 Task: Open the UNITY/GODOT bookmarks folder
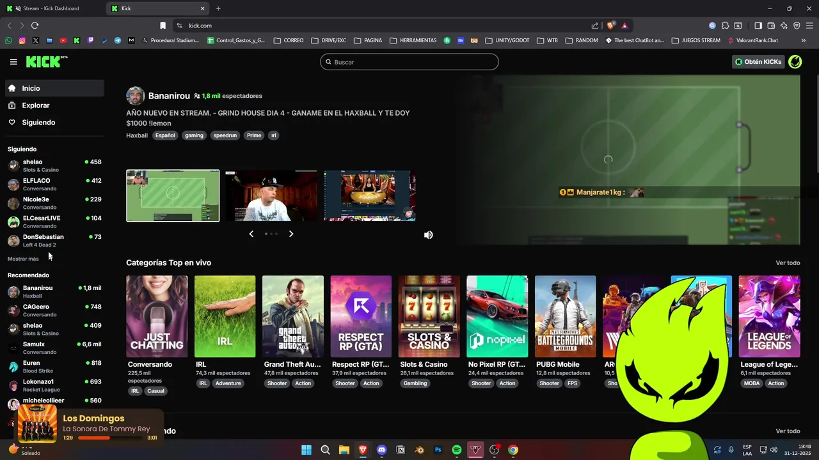[x=507, y=40]
